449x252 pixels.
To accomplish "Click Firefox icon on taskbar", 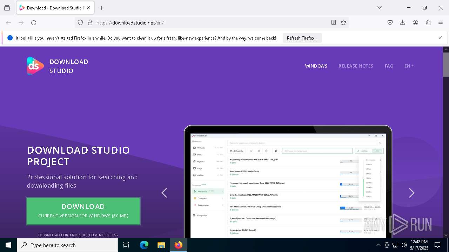I will click(x=179, y=245).
